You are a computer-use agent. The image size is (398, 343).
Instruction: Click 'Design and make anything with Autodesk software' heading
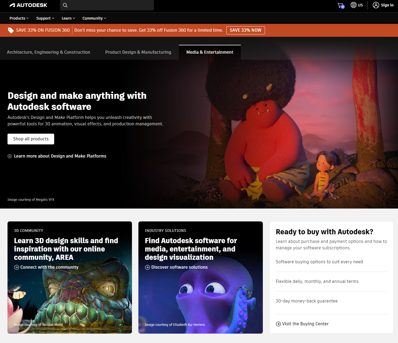pyautogui.click(x=77, y=101)
